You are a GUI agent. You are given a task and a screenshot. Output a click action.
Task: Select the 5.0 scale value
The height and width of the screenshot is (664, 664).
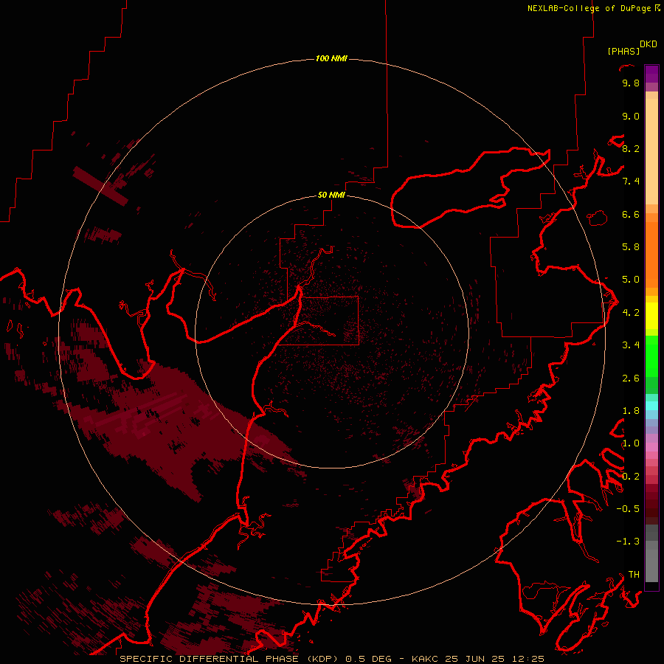[x=631, y=280]
